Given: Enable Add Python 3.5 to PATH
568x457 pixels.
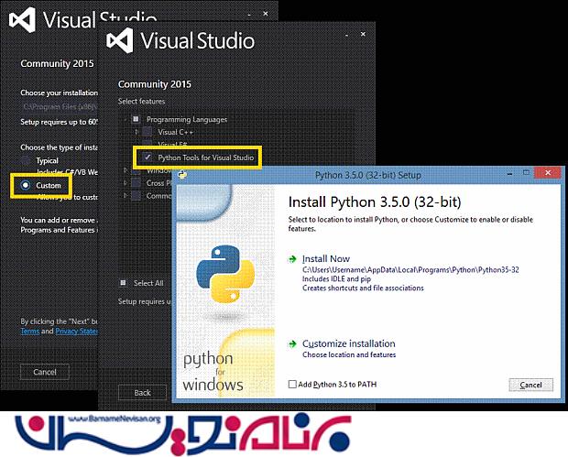Looking at the screenshot, I should click(x=292, y=385).
